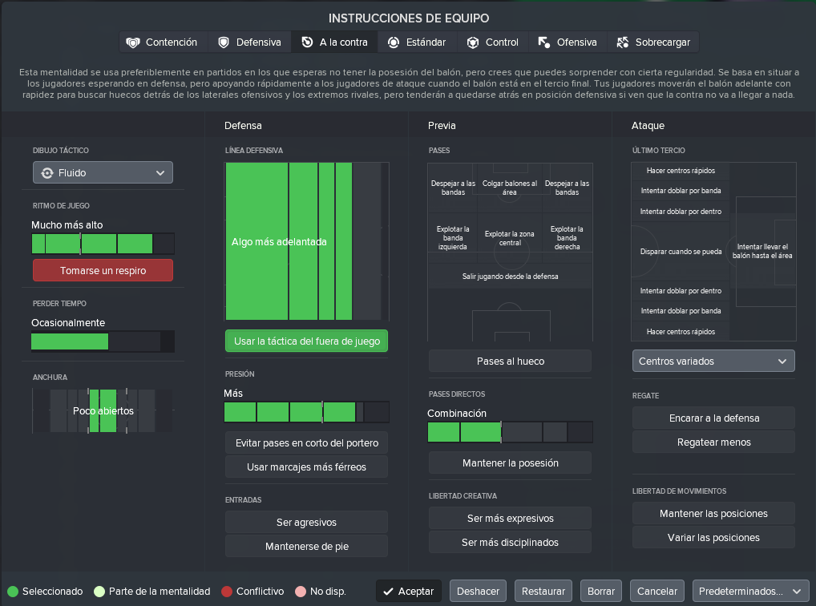816x606 pixels.
Task: Enable Encarar a la defensa
Action: click(713, 418)
